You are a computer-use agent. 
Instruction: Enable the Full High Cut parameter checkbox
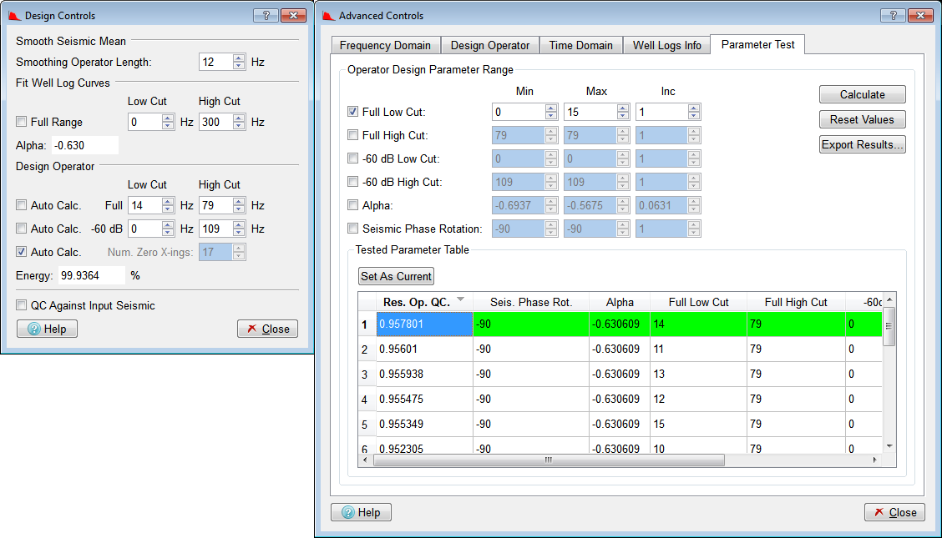352,135
